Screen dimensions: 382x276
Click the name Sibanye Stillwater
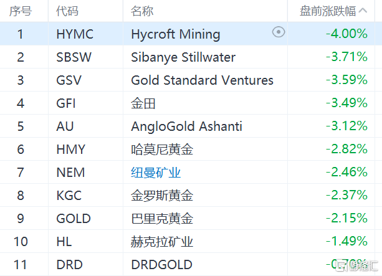183,57
